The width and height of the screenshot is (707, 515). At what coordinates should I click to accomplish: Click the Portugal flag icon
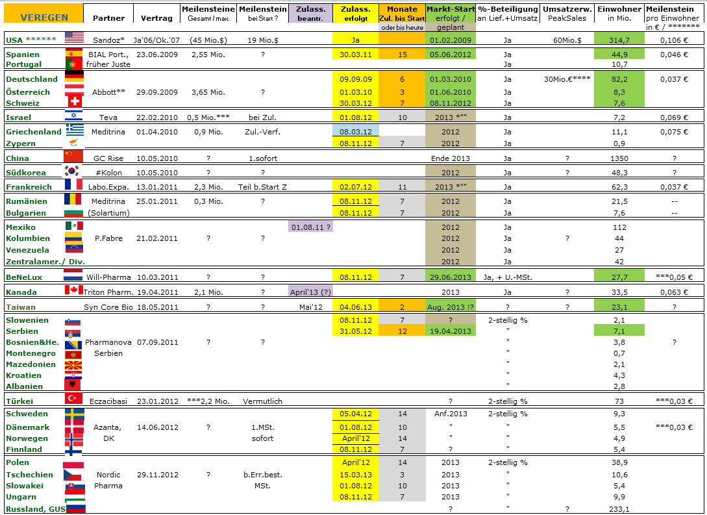coord(74,64)
